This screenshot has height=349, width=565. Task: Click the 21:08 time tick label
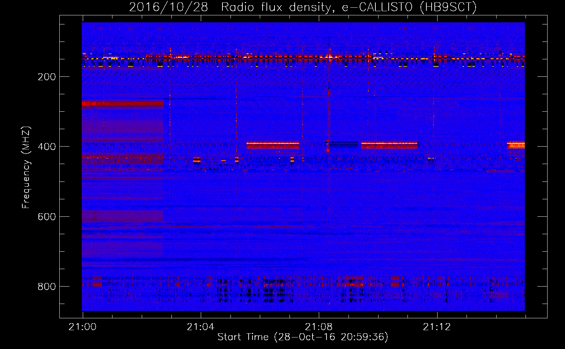[x=318, y=327]
